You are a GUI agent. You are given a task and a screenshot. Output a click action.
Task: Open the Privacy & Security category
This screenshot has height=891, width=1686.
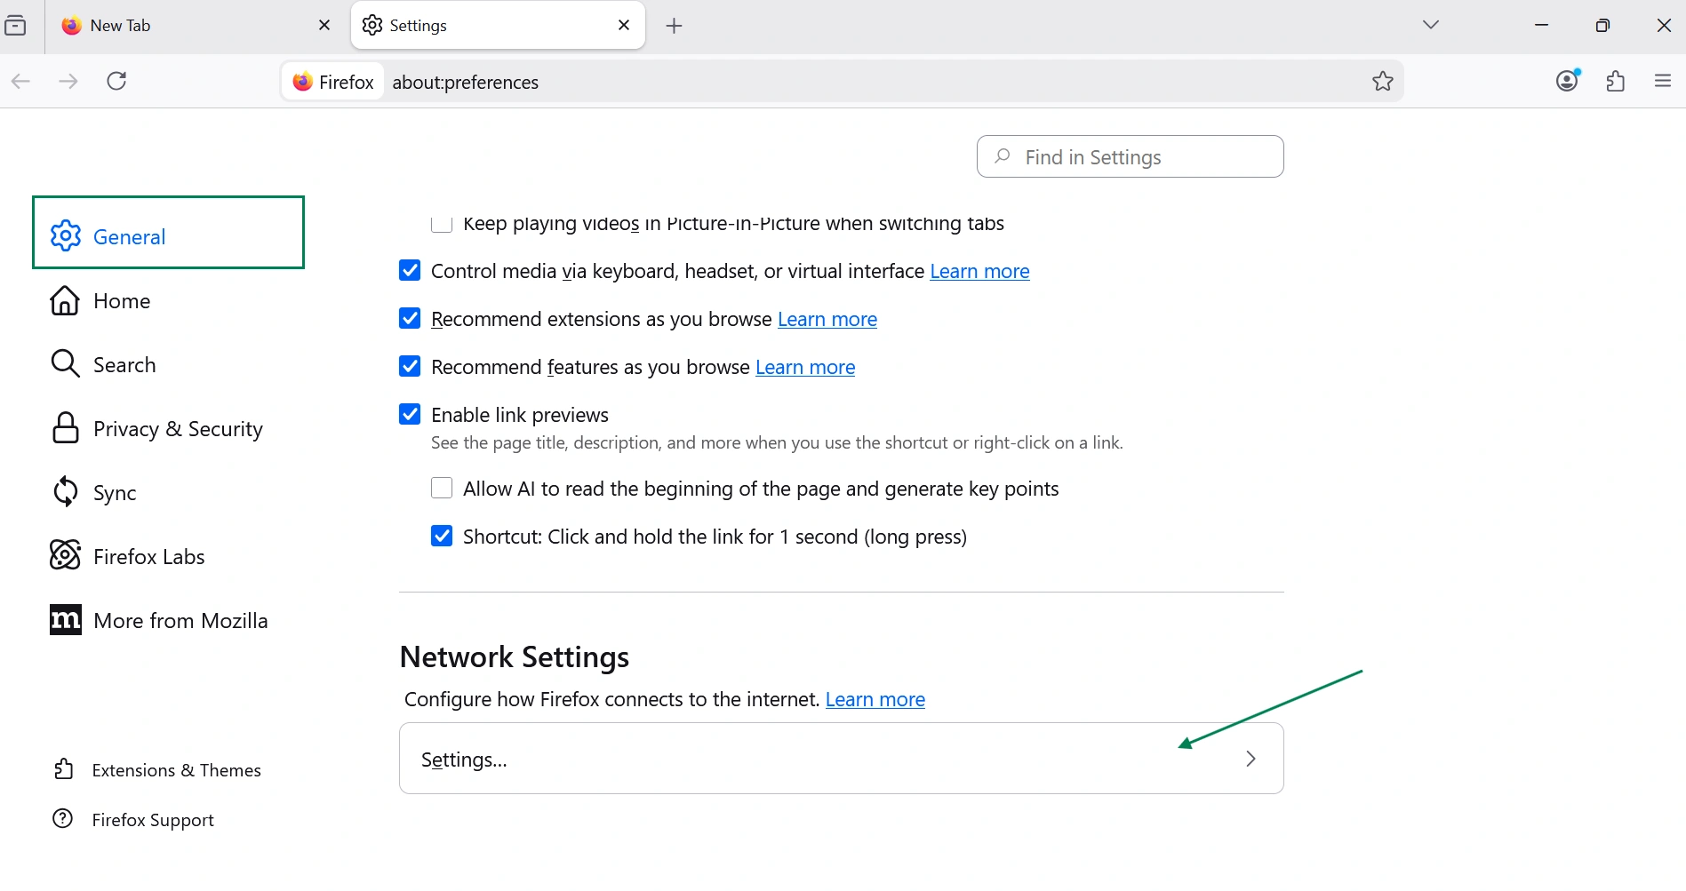pos(178,429)
